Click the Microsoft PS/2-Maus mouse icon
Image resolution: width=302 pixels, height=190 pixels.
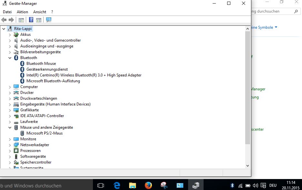pyautogui.click(x=22, y=133)
